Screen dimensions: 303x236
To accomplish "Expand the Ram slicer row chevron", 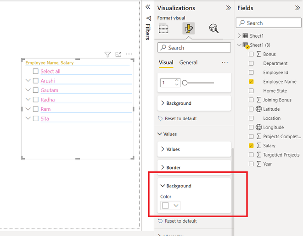I will [x=28, y=109].
